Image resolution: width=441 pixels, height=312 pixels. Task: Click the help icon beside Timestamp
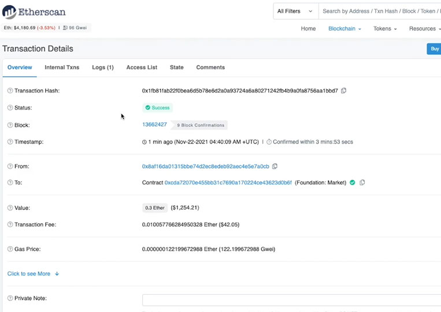(x=10, y=142)
